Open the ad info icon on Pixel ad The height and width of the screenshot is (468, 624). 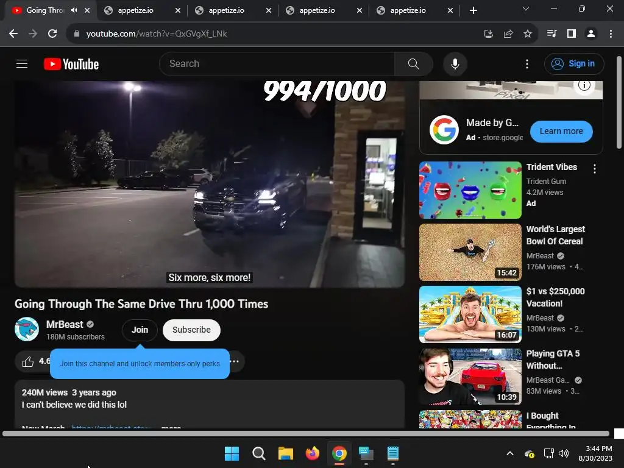click(x=584, y=85)
